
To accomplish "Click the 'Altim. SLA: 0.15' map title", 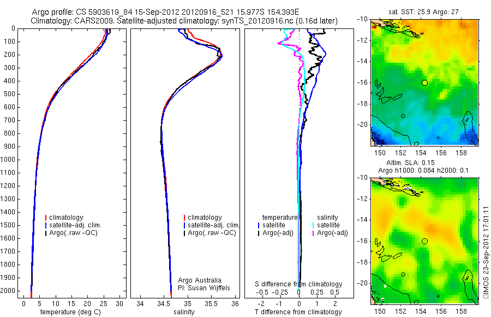I will point(410,162).
